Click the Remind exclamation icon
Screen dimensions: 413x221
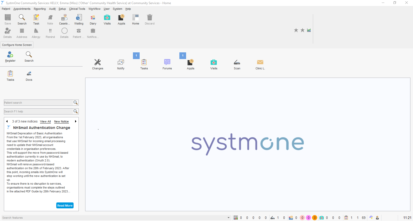point(50,31)
